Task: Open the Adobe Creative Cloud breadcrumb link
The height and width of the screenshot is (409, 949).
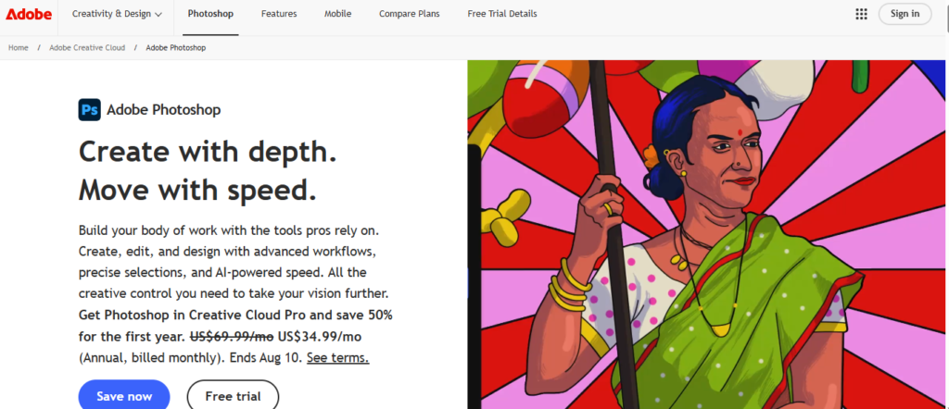Action: click(x=87, y=48)
